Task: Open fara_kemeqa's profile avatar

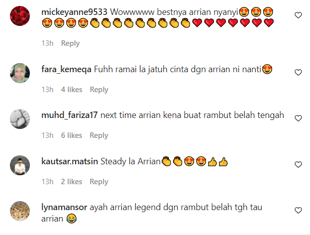Action: [20, 73]
